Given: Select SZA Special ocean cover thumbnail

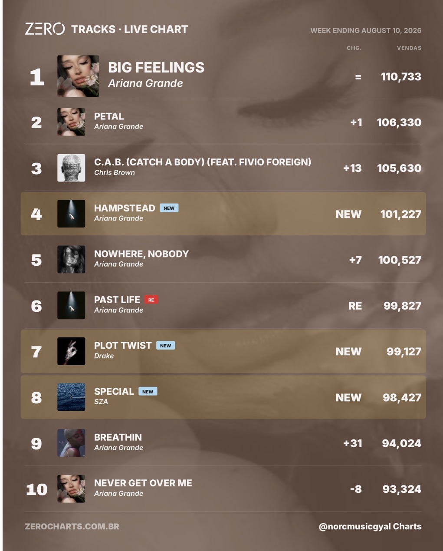Looking at the screenshot, I should coord(71,397).
